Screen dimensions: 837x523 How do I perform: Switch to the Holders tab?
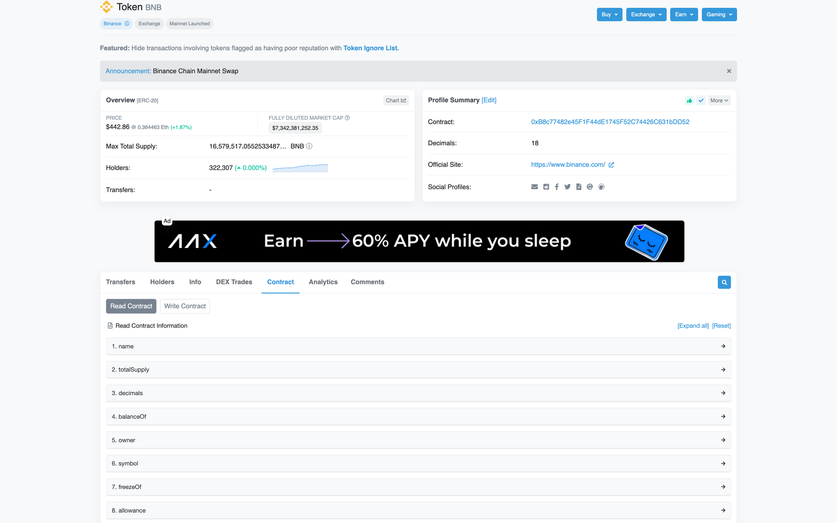162,282
